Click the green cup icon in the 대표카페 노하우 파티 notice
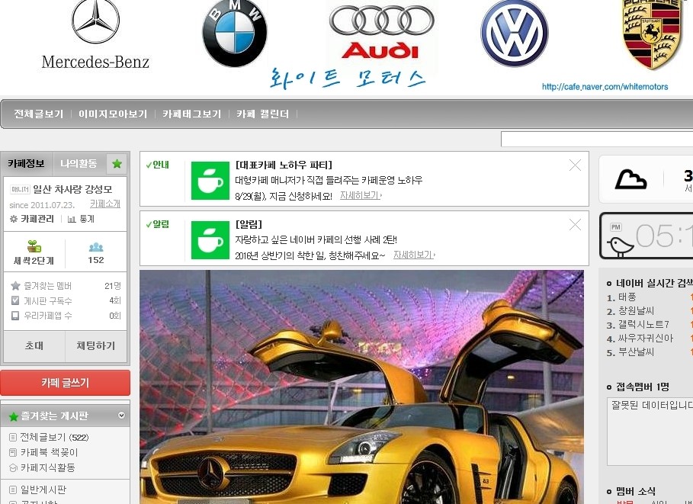This screenshot has width=693, height=504. pos(210,181)
